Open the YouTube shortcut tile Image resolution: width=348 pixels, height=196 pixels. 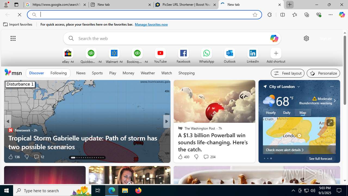pyautogui.click(x=160, y=56)
